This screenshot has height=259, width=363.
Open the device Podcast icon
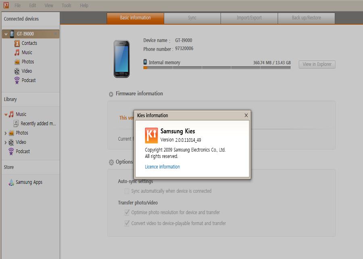coord(17,80)
